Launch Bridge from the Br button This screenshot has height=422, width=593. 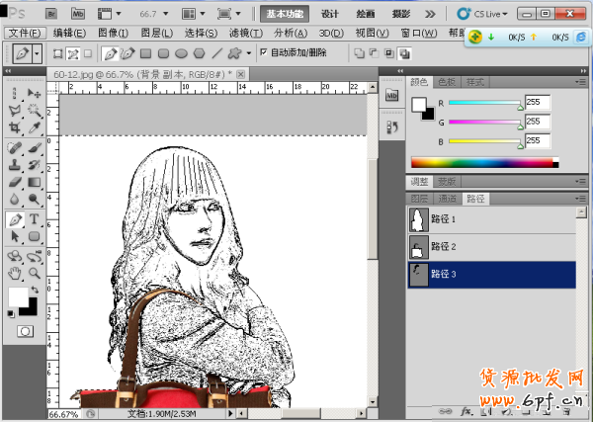(49, 14)
